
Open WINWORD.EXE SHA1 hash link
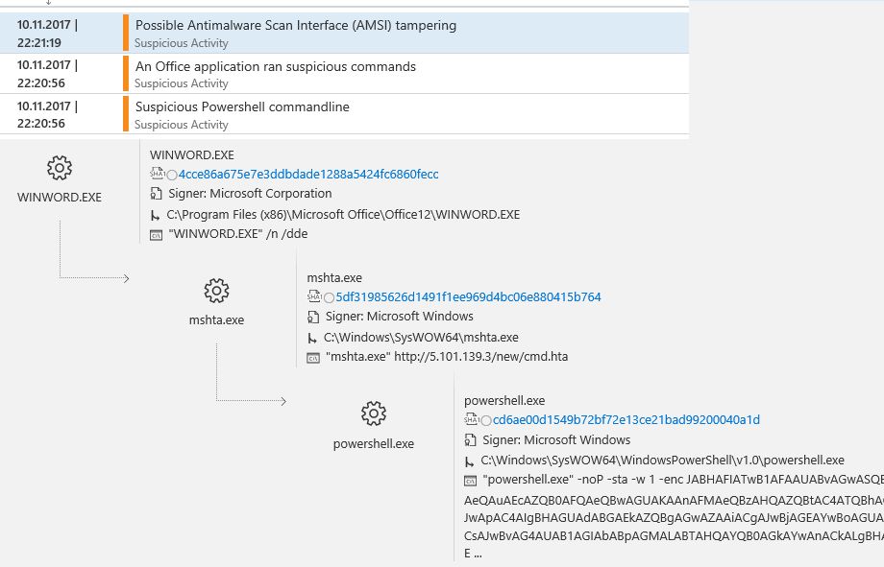308,175
